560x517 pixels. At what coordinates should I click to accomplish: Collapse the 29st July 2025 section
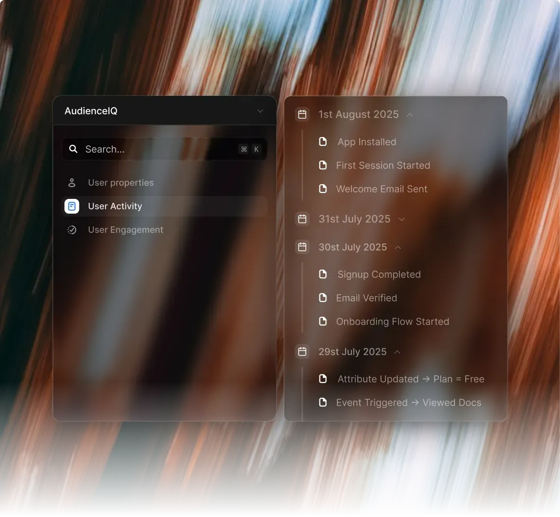point(398,352)
